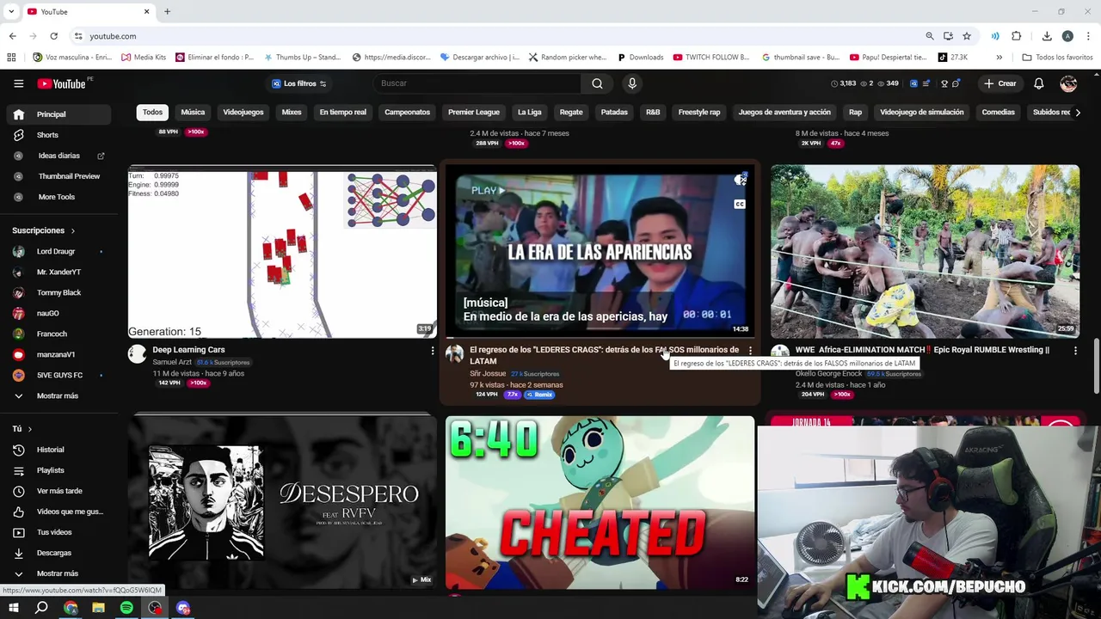Open More Tools in sidebar

point(57,197)
